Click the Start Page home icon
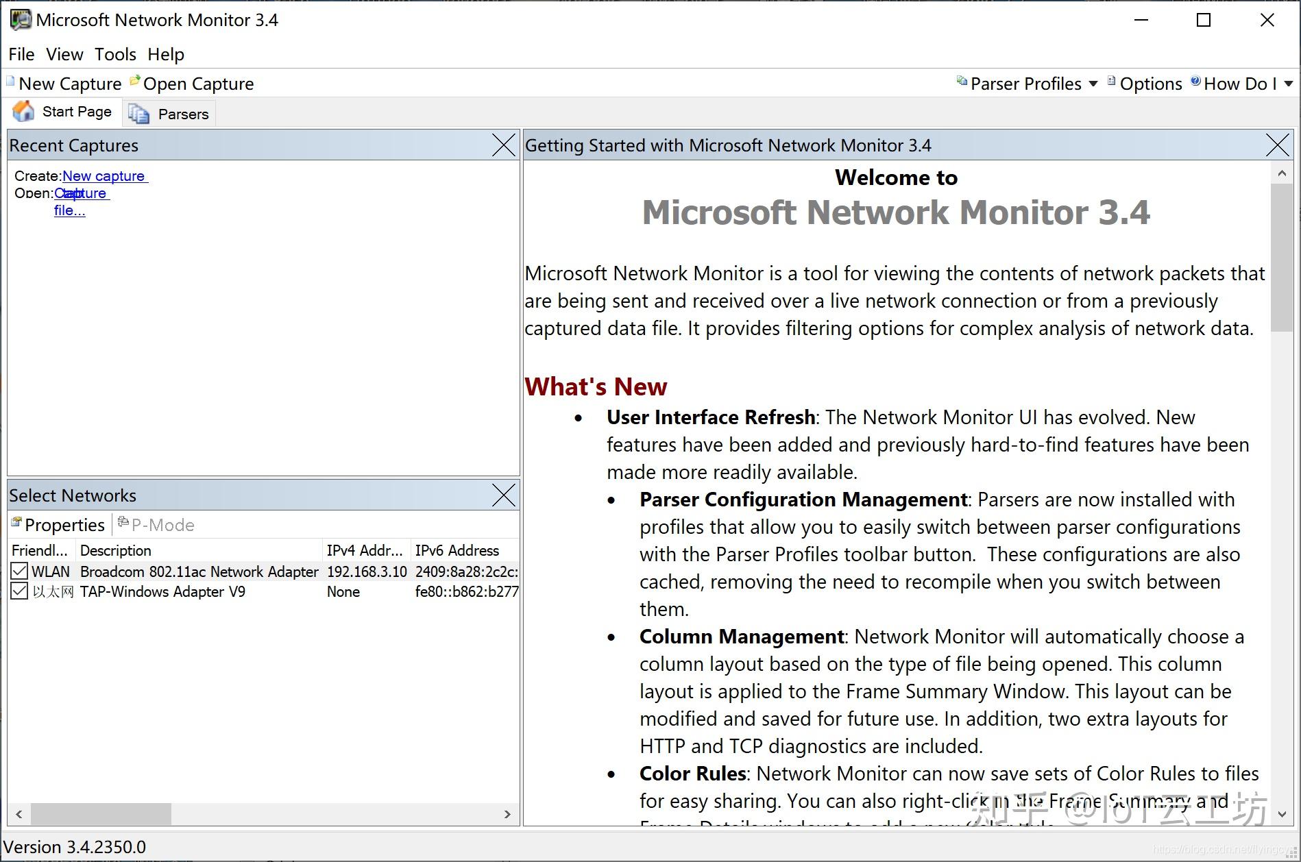Screen dimensions: 1301x862 tap(23, 111)
